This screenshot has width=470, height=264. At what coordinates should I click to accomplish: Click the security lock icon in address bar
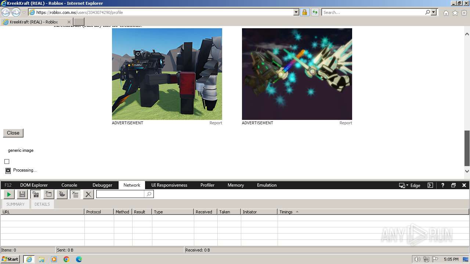[304, 12]
